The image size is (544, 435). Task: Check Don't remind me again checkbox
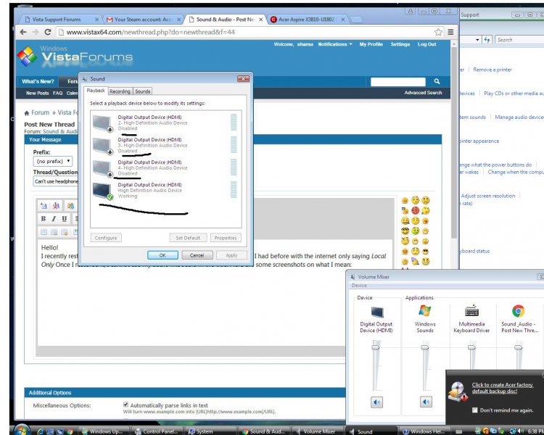(x=474, y=410)
